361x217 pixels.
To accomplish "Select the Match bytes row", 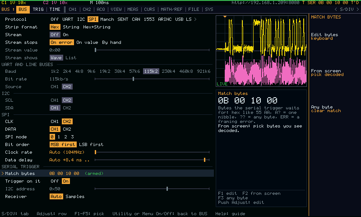I will click(107, 174).
